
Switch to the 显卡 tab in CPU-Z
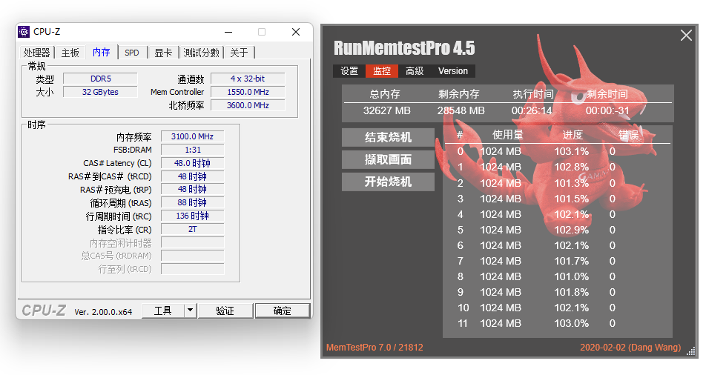[x=163, y=53]
